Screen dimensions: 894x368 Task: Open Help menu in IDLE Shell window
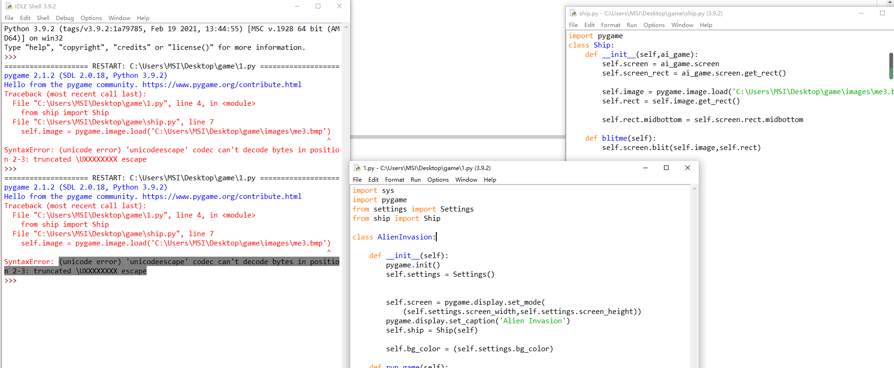[143, 18]
